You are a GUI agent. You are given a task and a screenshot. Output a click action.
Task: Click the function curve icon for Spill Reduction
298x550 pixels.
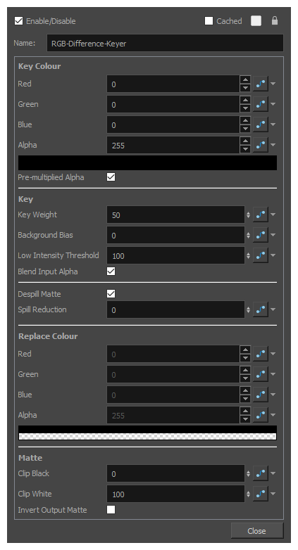click(x=261, y=309)
